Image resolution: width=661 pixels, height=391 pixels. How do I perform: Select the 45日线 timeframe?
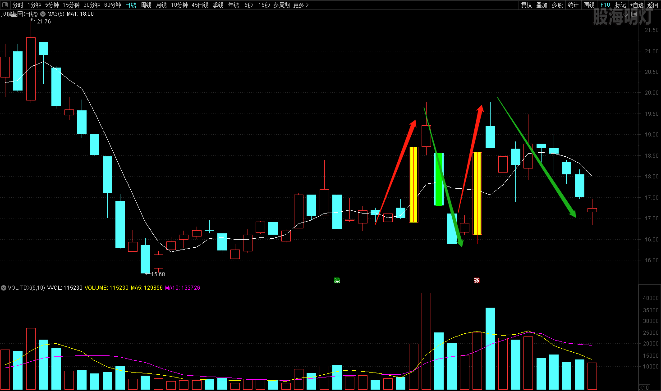(200, 5)
